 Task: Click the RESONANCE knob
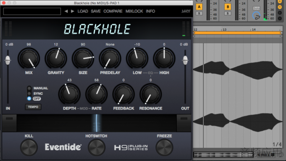tap(151, 94)
